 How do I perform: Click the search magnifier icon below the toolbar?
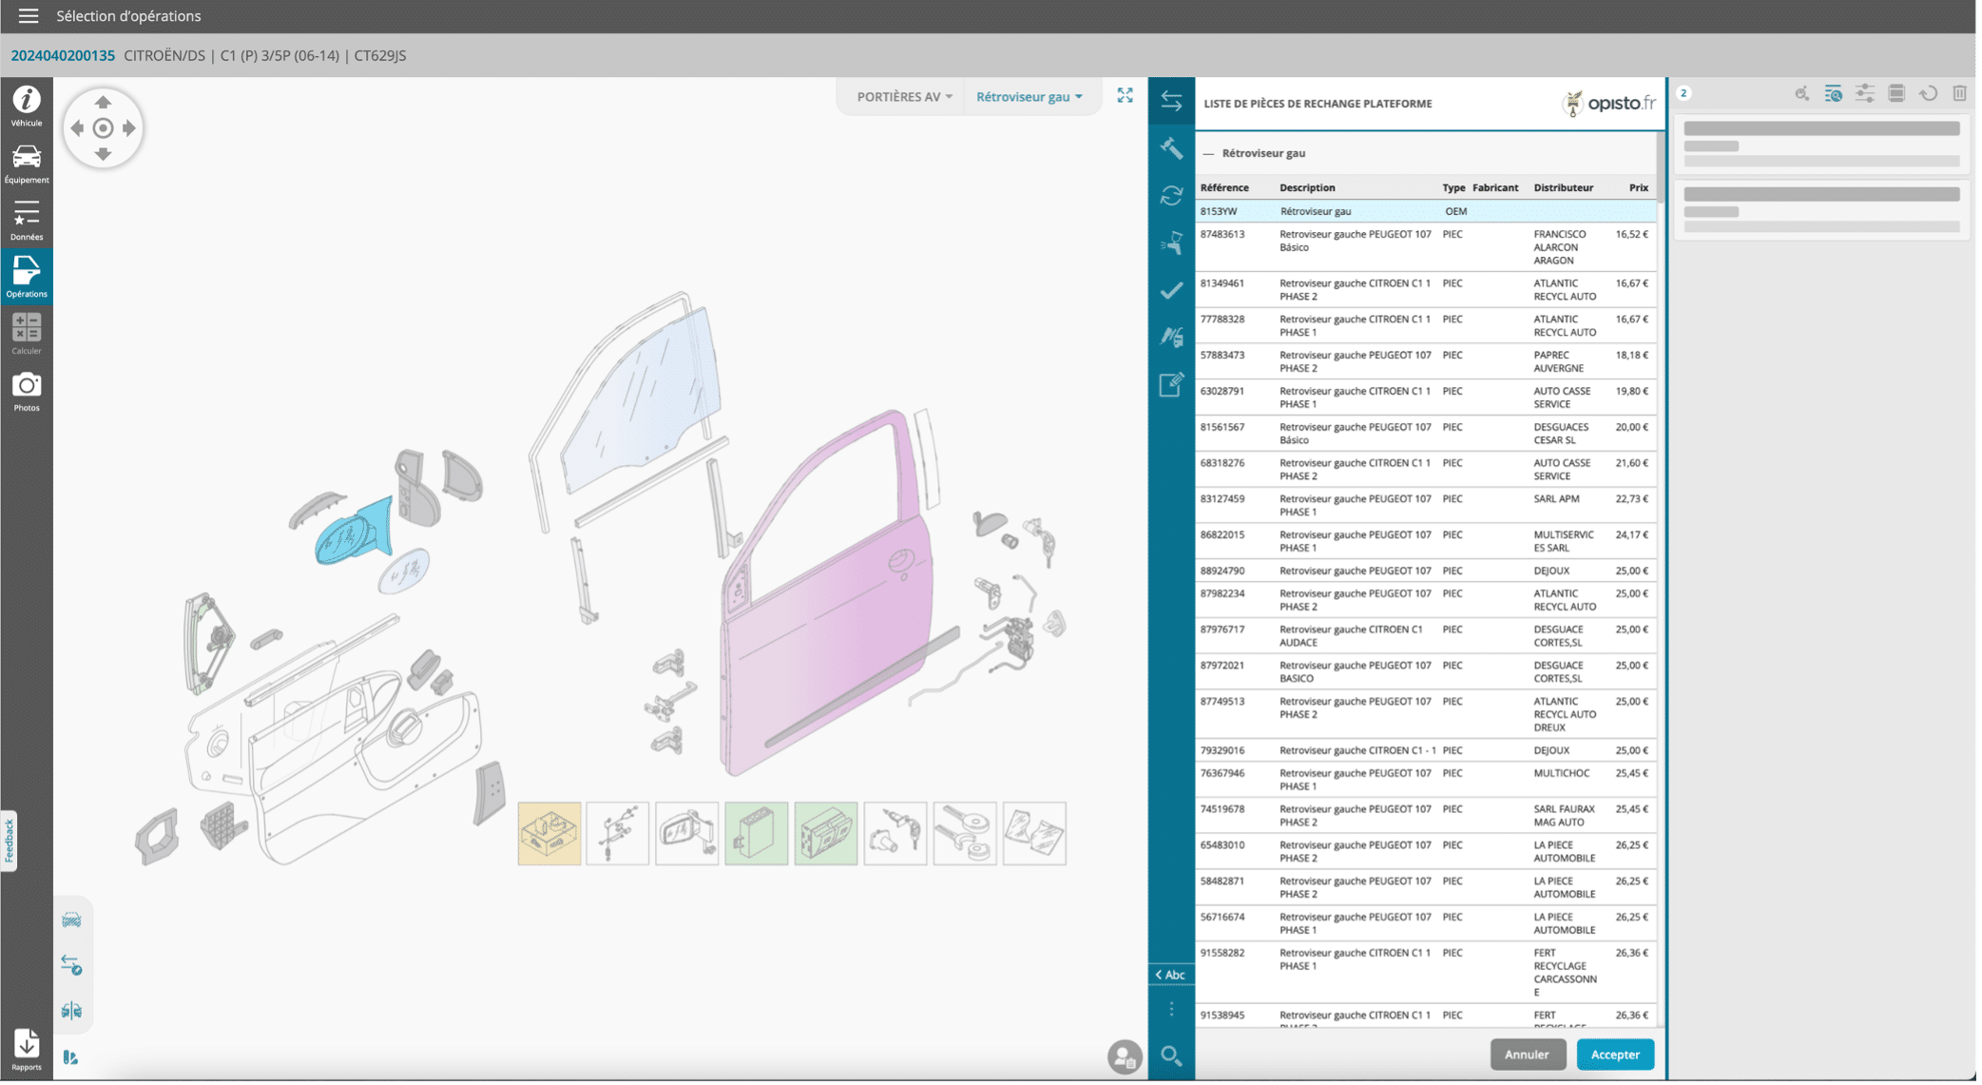pos(1171,1056)
